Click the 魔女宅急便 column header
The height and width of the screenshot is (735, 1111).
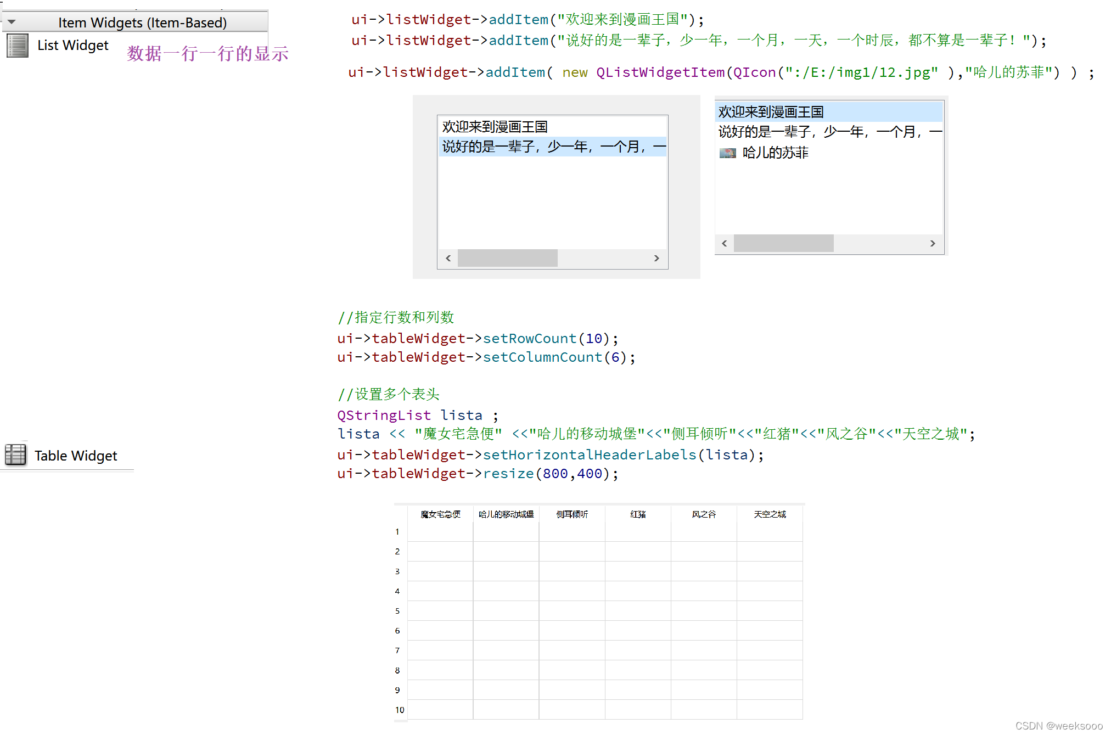(440, 514)
